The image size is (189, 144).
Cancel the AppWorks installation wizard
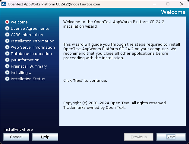point(16,137)
